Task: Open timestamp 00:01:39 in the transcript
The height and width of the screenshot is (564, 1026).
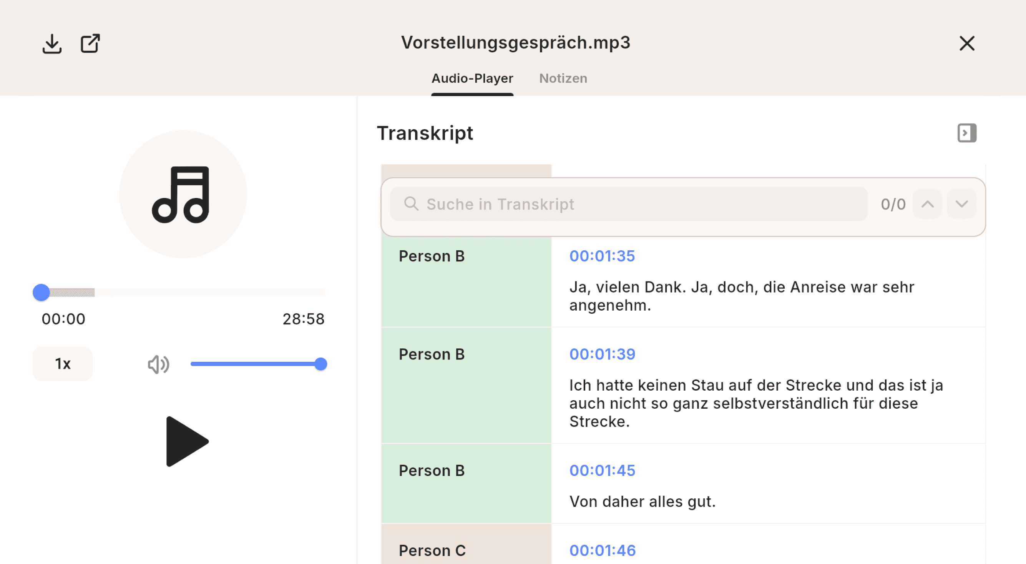Action: (602, 354)
